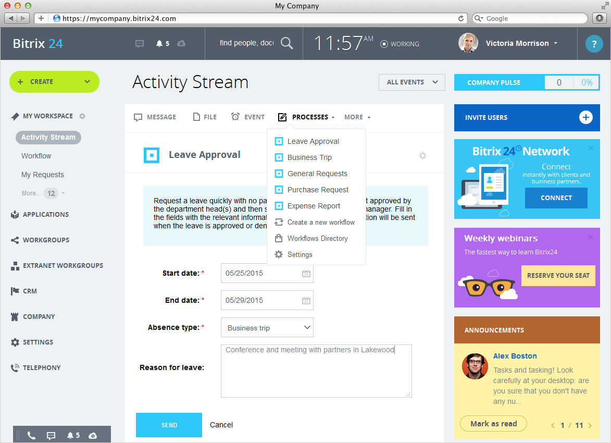Toggle the Working status indicator
This screenshot has width=611, height=443.
point(400,44)
